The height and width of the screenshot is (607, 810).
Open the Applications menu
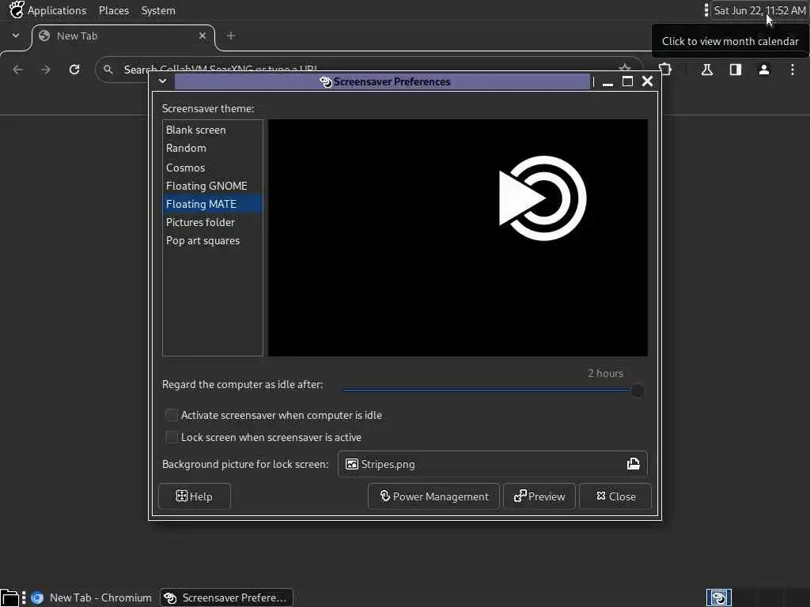click(x=57, y=10)
